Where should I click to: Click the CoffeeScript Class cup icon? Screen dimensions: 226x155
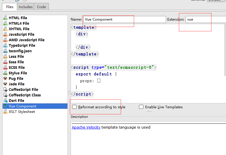coord(5,95)
